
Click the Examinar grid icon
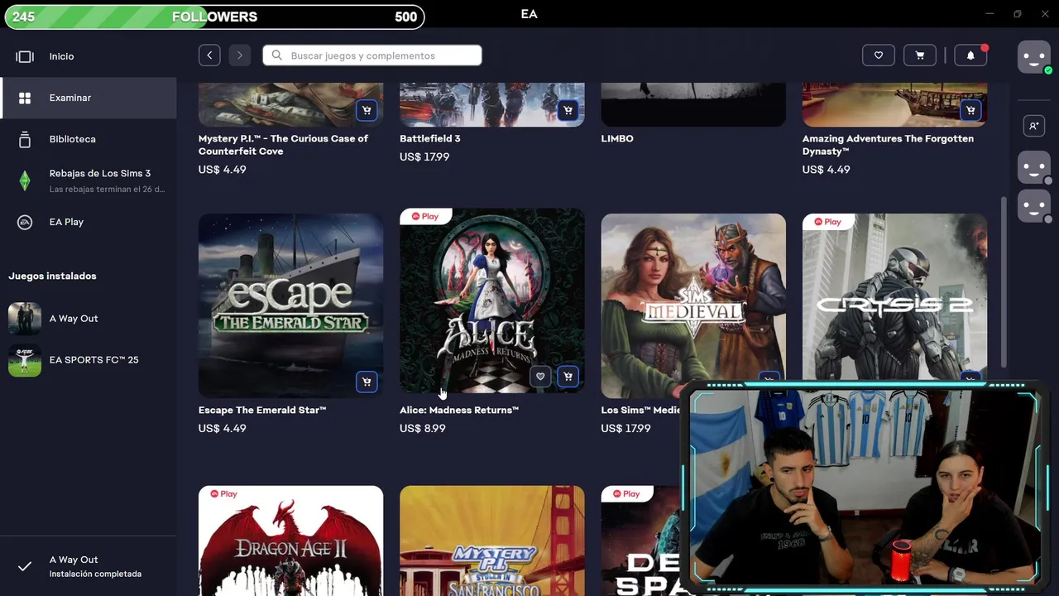[25, 98]
